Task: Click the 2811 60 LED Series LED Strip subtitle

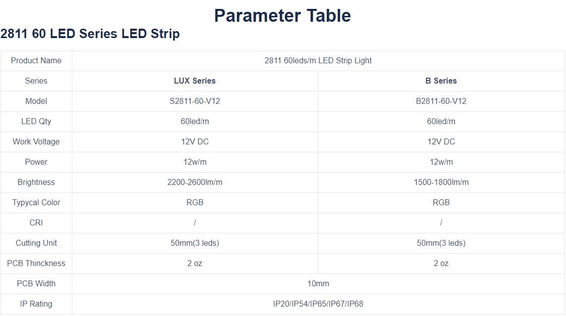Action: point(90,34)
